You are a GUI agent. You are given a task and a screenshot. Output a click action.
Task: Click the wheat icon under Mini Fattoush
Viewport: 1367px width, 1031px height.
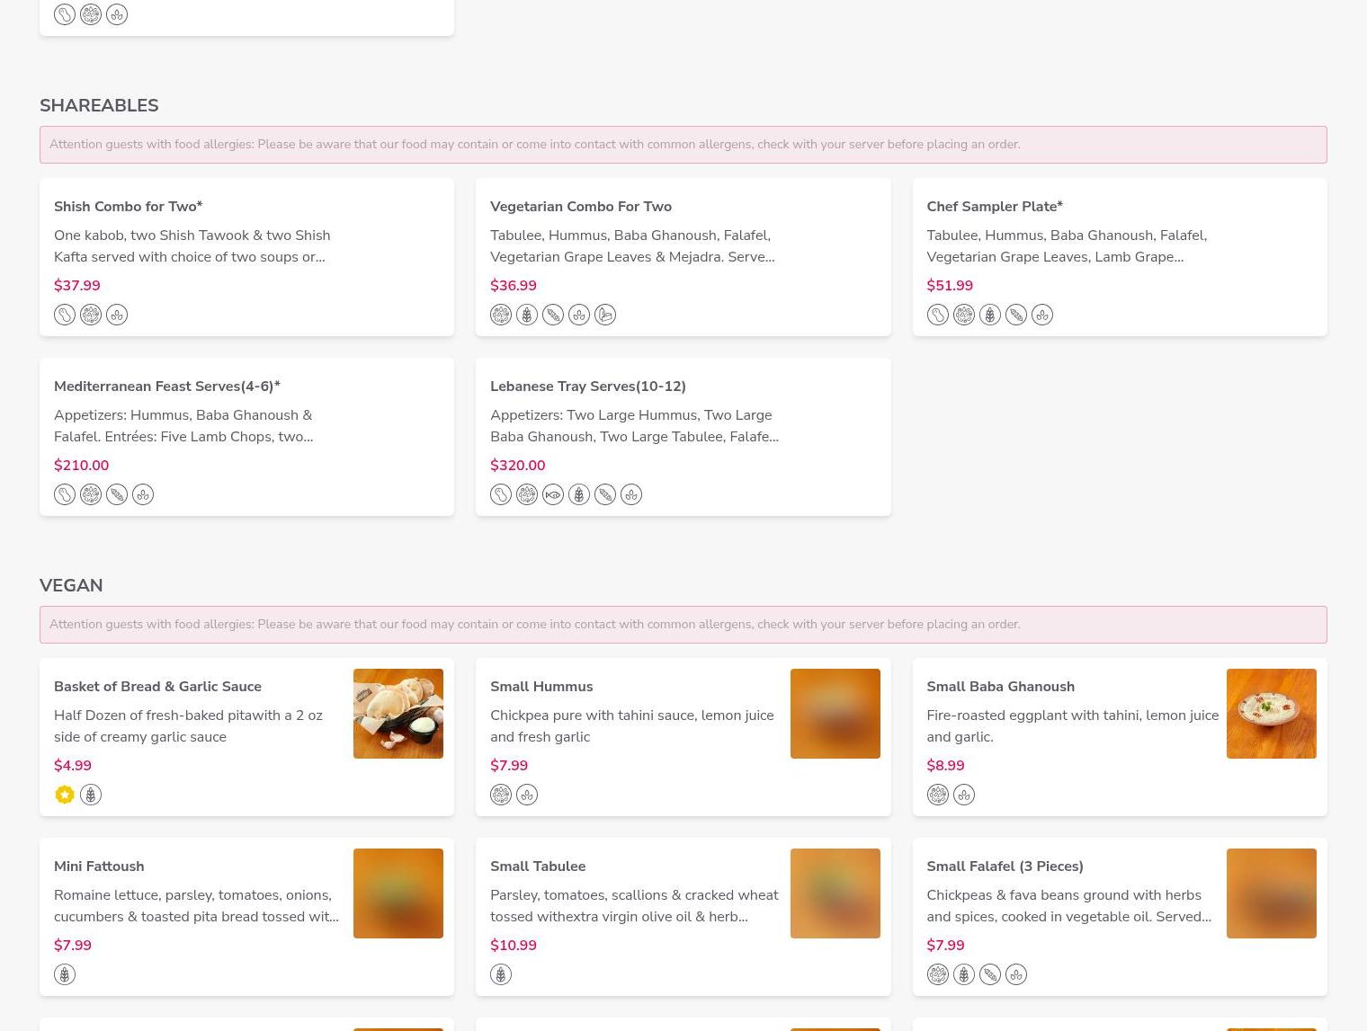coord(65,974)
